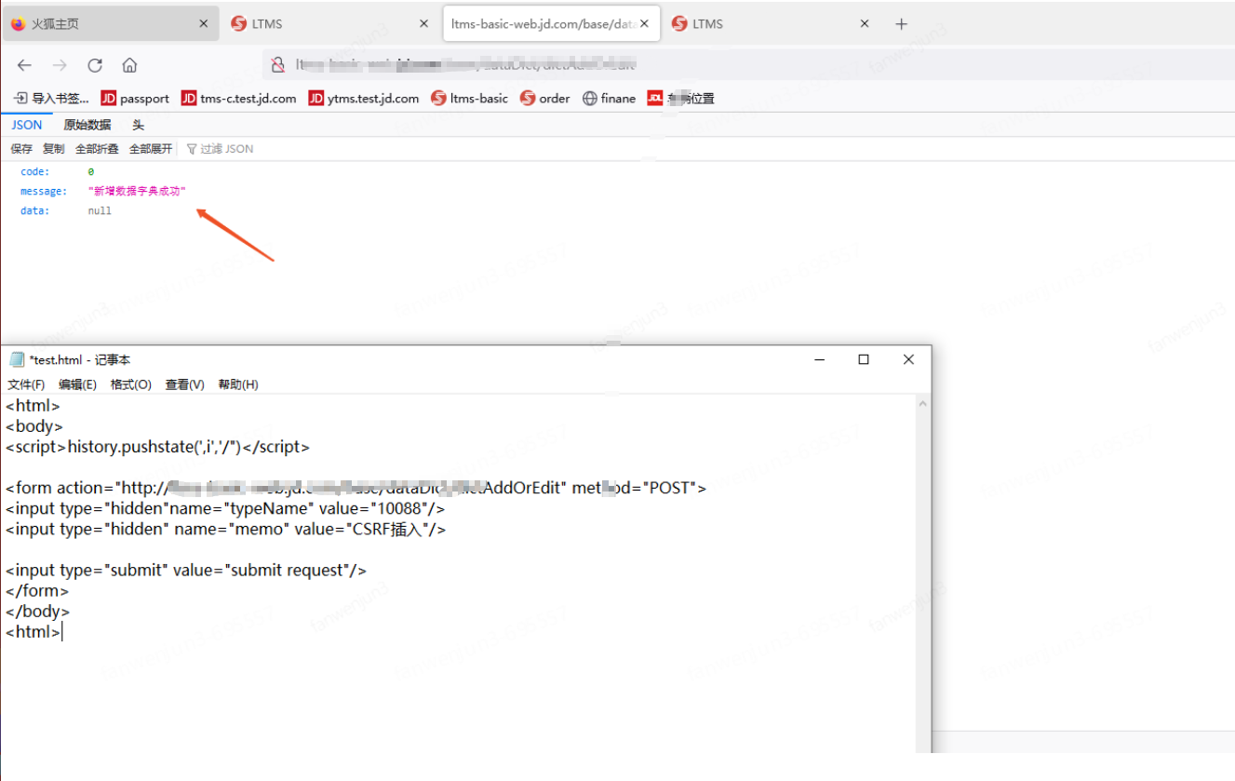Image resolution: width=1235 pixels, height=781 pixels.
Task: Reload the current page
Action: pos(95,65)
